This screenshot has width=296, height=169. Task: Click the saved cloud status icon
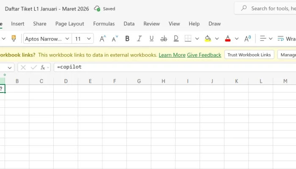[97, 8]
